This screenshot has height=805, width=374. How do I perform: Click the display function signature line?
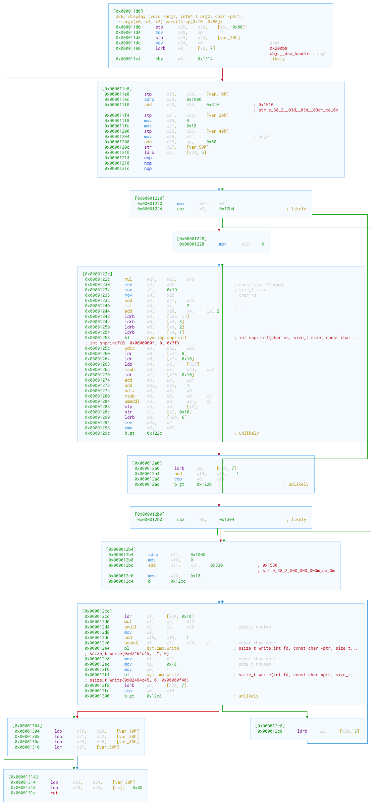click(179, 16)
